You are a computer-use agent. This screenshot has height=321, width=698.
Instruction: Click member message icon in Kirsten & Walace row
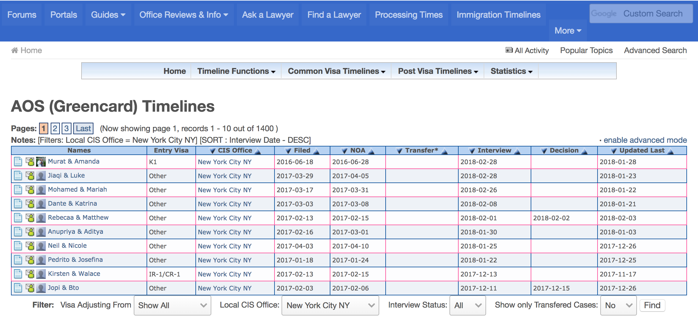click(x=30, y=274)
